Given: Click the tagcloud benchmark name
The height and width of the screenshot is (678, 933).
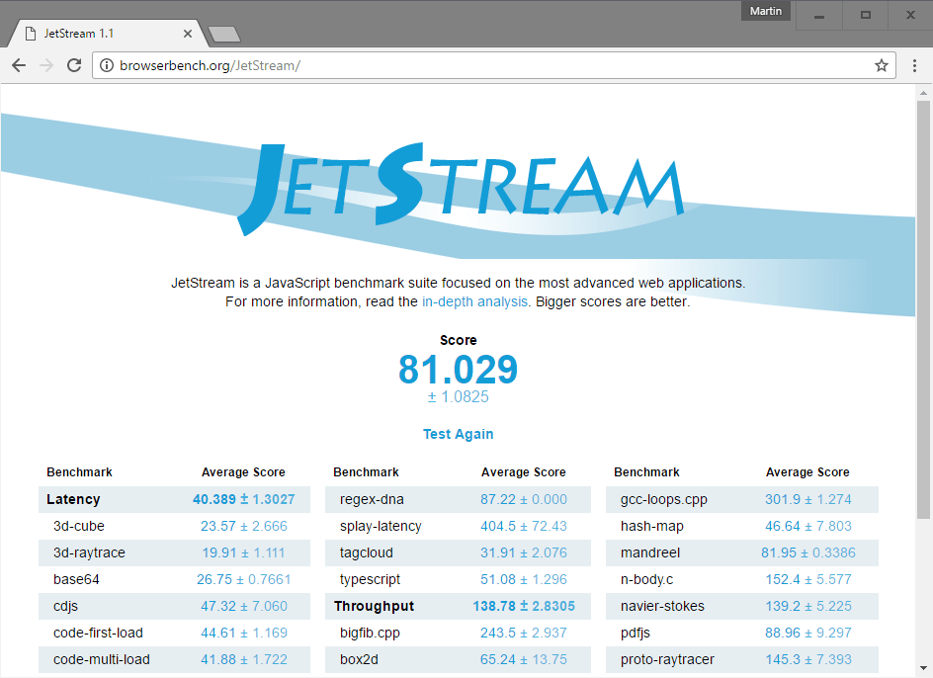Looking at the screenshot, I should pyautogui.click(x=367, y=553).
